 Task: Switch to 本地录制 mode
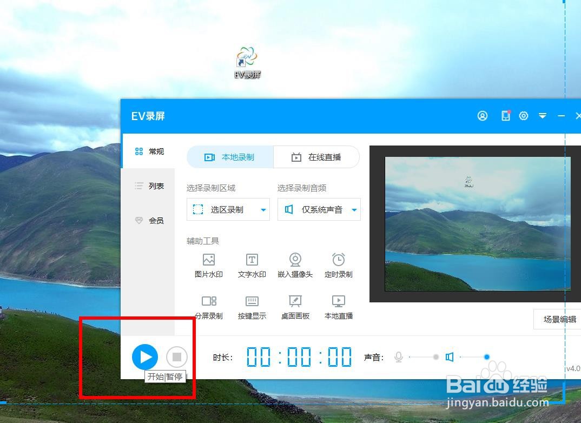pos(230,157)
